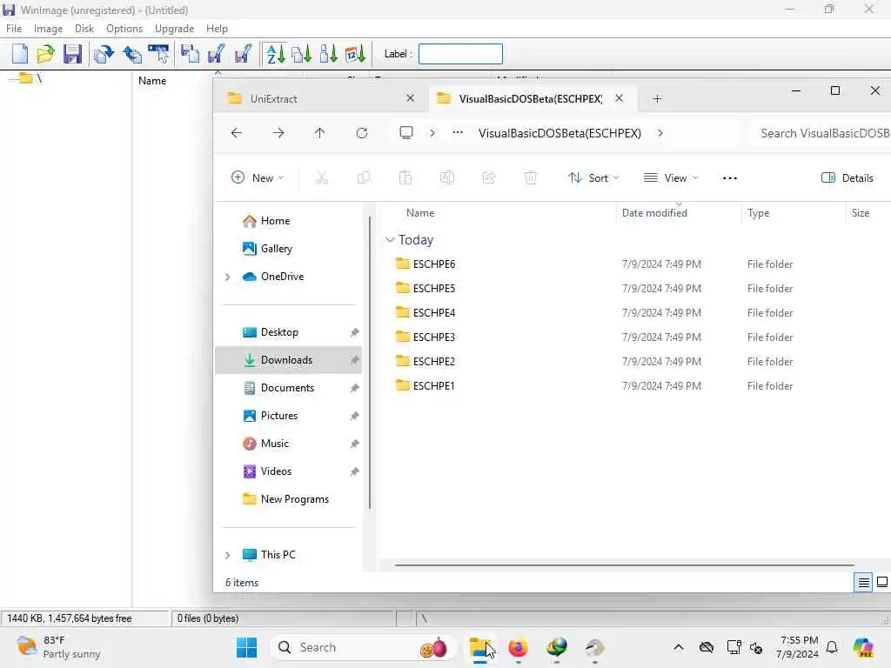891x668 pixels.
Task: Expand This PC in navigation pane
Action: tap(227, 555)
